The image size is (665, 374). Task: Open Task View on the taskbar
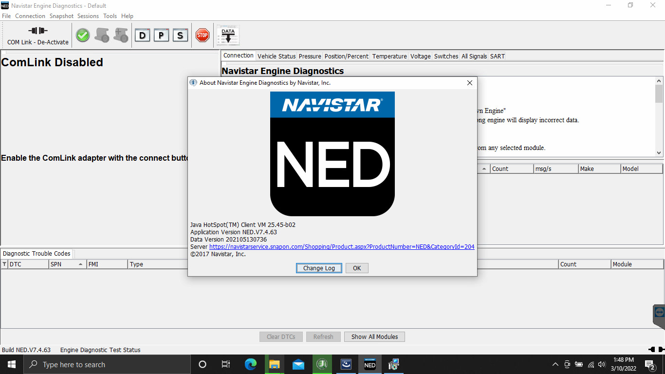(226, 364)
